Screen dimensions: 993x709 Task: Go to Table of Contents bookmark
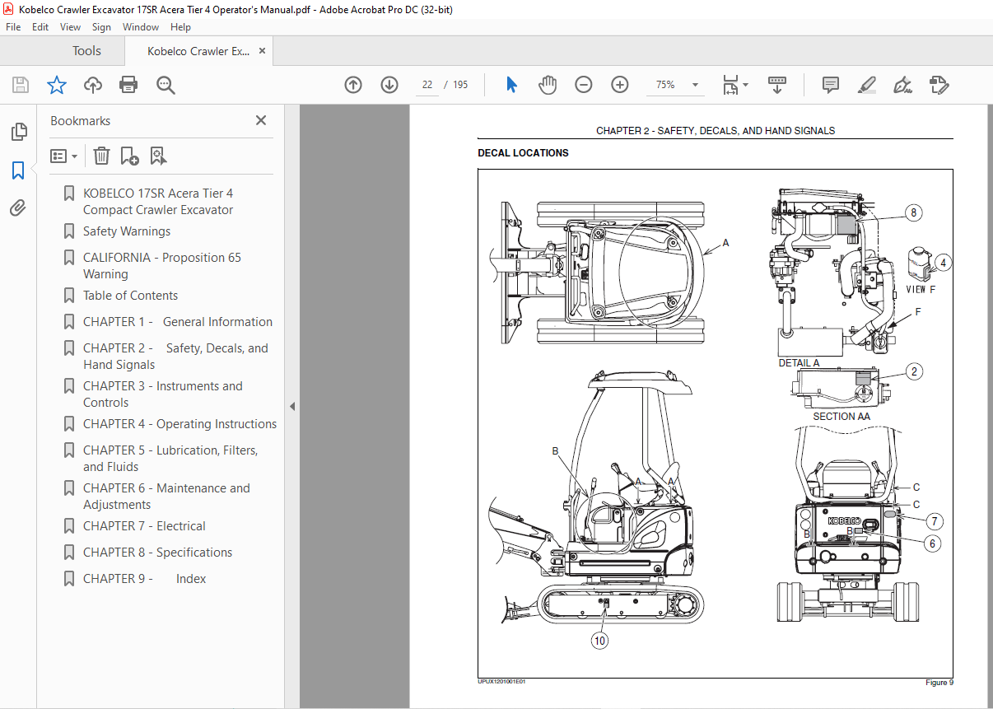coord(130,296)
